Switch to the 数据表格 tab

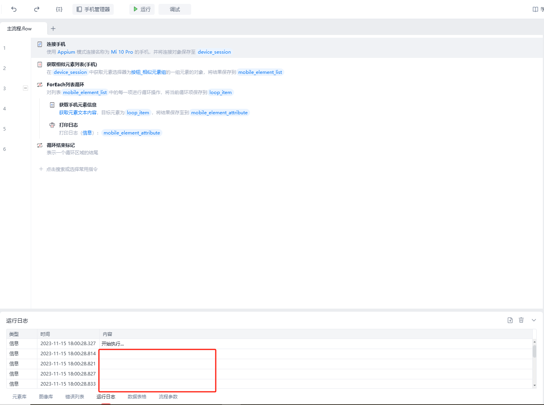[x=137, y=397]
